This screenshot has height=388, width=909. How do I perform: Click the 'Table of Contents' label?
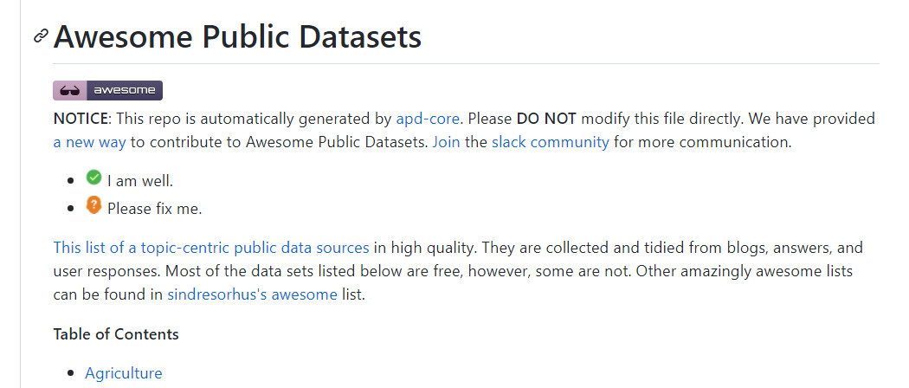click(116, 334)
